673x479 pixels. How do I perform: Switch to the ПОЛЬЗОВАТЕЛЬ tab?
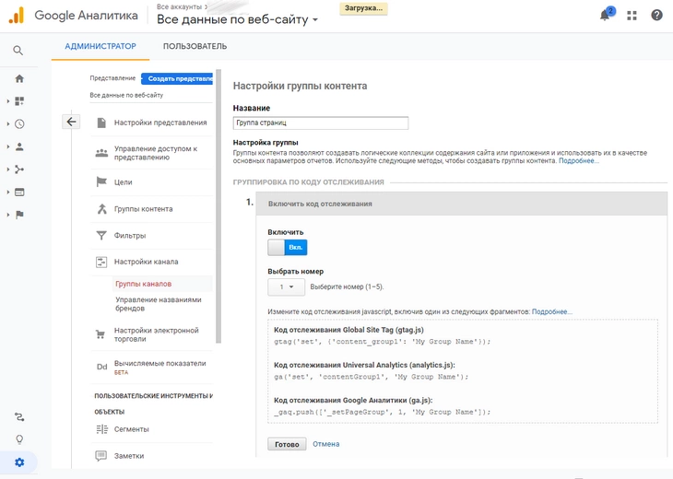pos(195,46)
